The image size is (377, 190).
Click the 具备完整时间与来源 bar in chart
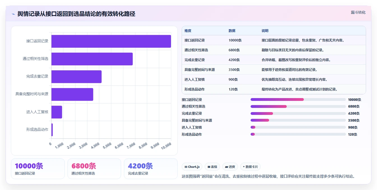tap(72, 94)
